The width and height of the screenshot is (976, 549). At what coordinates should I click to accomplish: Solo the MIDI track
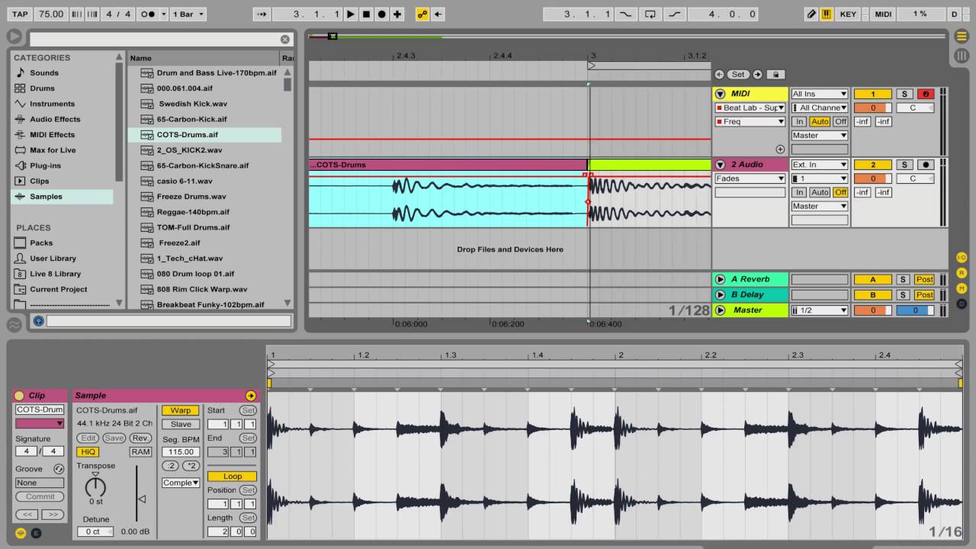(904, 94)
